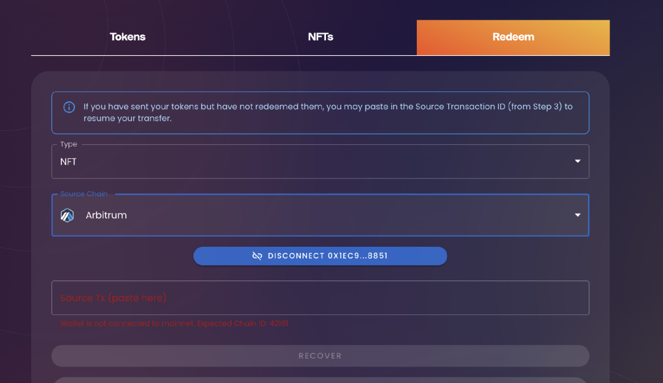Click the unlink icon on the Disconnect button
This screenshot has width=663, height=383.
click(x=257, y=256)
